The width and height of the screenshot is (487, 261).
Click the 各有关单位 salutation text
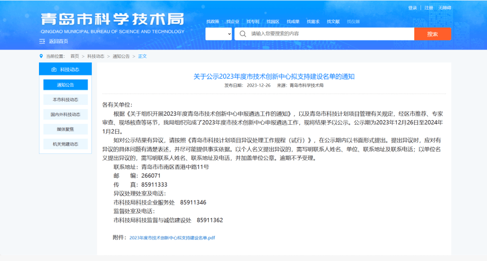coord(117,104)
